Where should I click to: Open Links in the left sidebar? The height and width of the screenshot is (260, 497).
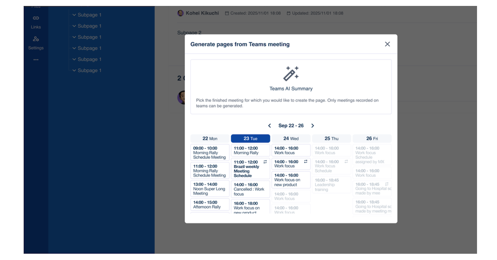pos(36,22)
